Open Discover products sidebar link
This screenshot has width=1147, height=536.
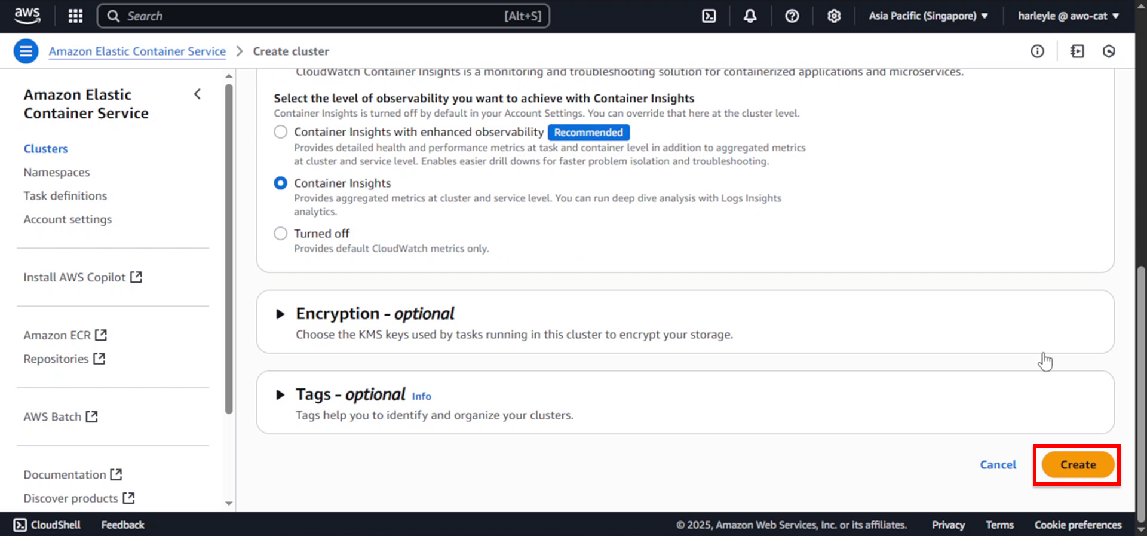(70, 498)
